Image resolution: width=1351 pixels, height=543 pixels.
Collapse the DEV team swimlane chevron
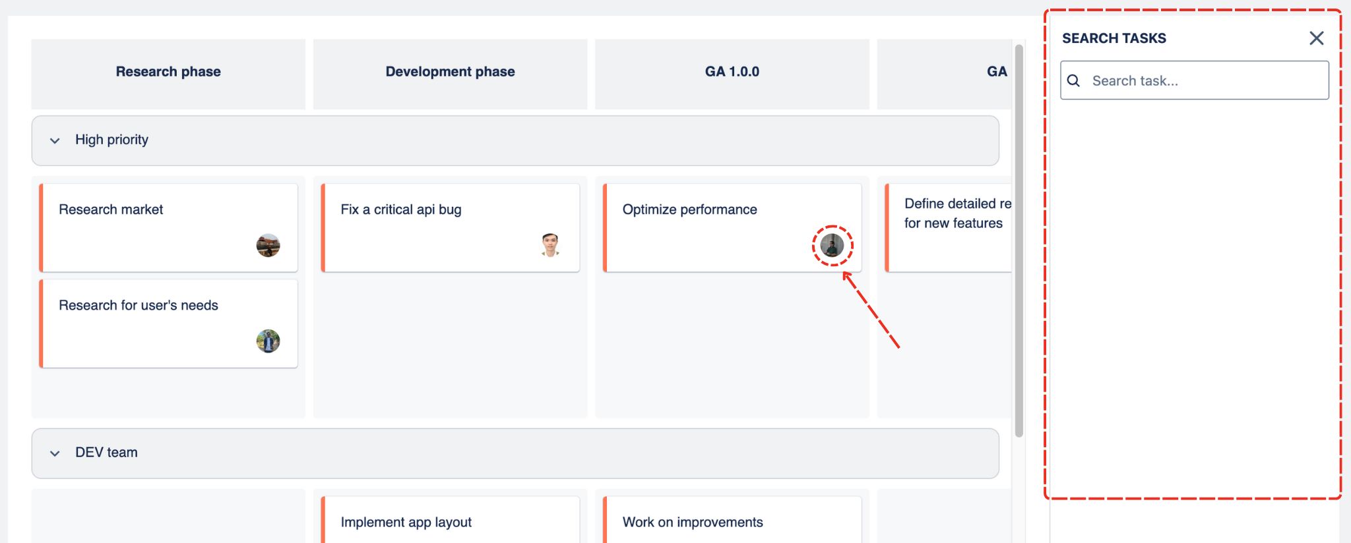[x=55, y=453]
